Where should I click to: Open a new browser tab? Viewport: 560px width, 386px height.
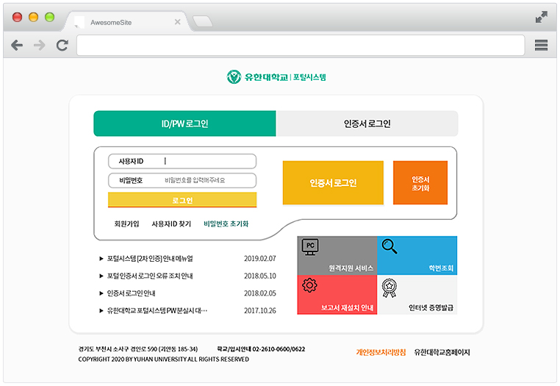[x=203, y=22]
